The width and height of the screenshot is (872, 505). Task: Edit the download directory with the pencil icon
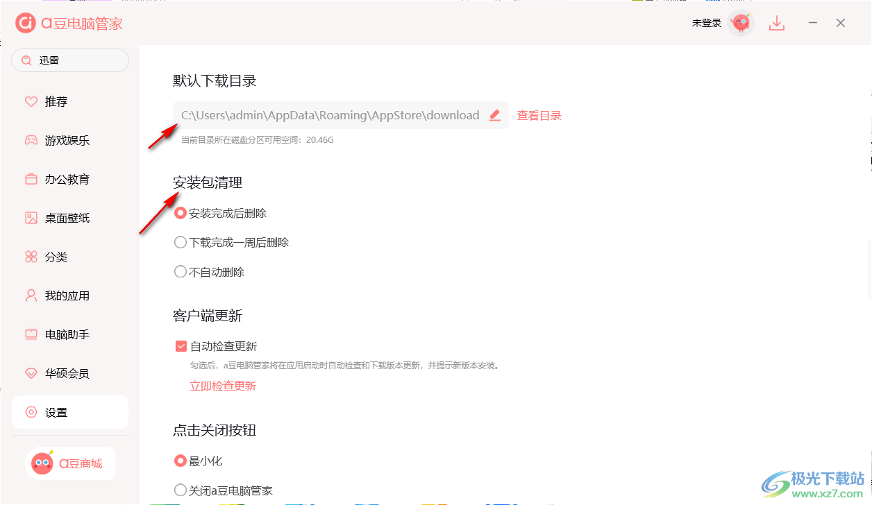pos(494,115)
